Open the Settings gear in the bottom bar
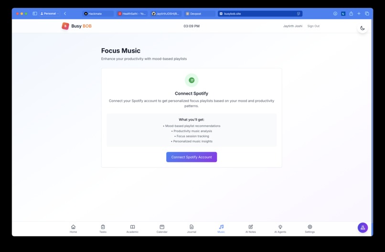The height and width of the screenshot is (252, 385). [310, 229]
